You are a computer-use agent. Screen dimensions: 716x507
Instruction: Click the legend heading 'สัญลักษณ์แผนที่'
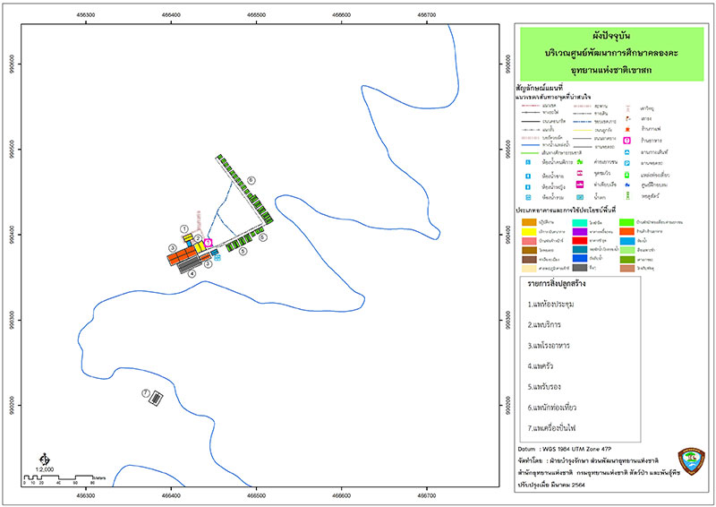point(540,87)
